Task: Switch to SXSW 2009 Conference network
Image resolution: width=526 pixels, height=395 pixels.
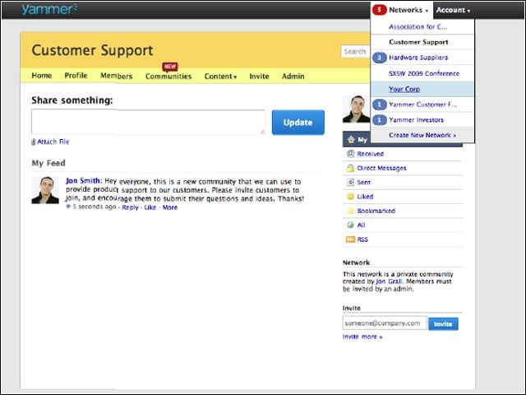Action: point(424,73)
